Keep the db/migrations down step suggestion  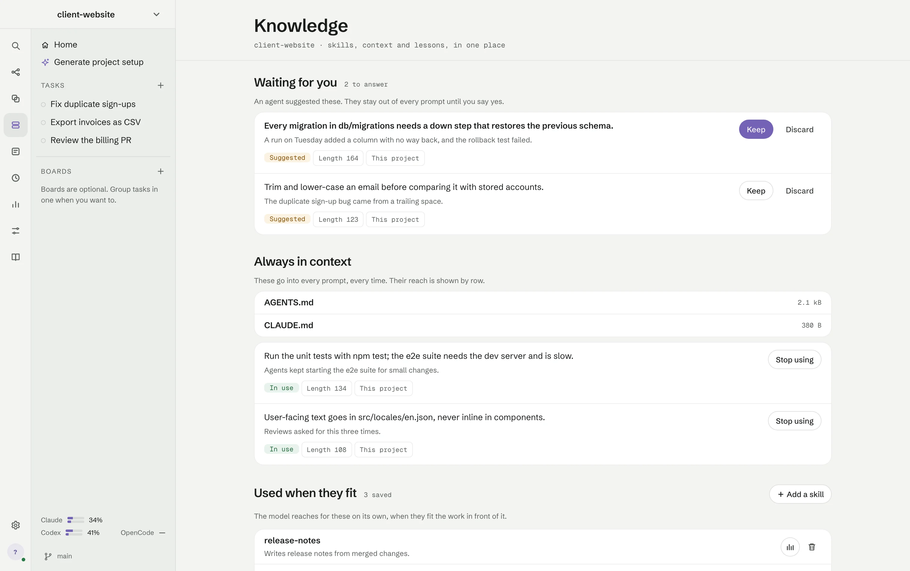pyautogui.click(x=756, y=130)
